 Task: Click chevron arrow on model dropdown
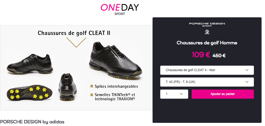point(247,70)
